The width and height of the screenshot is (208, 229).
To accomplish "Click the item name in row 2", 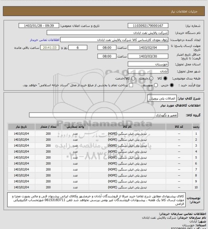I will click(127, 140).
